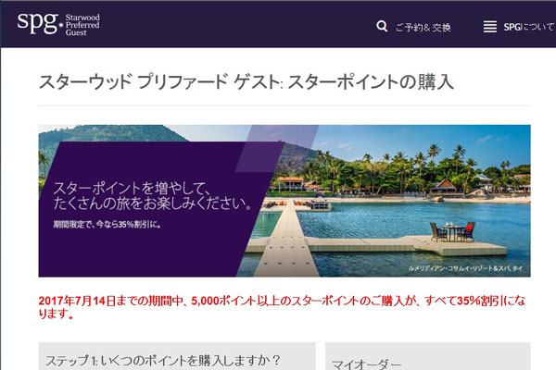Click the page heading スターポイントの購入
556x370 pixels.
pyautogui.click(x=246, y=81)
